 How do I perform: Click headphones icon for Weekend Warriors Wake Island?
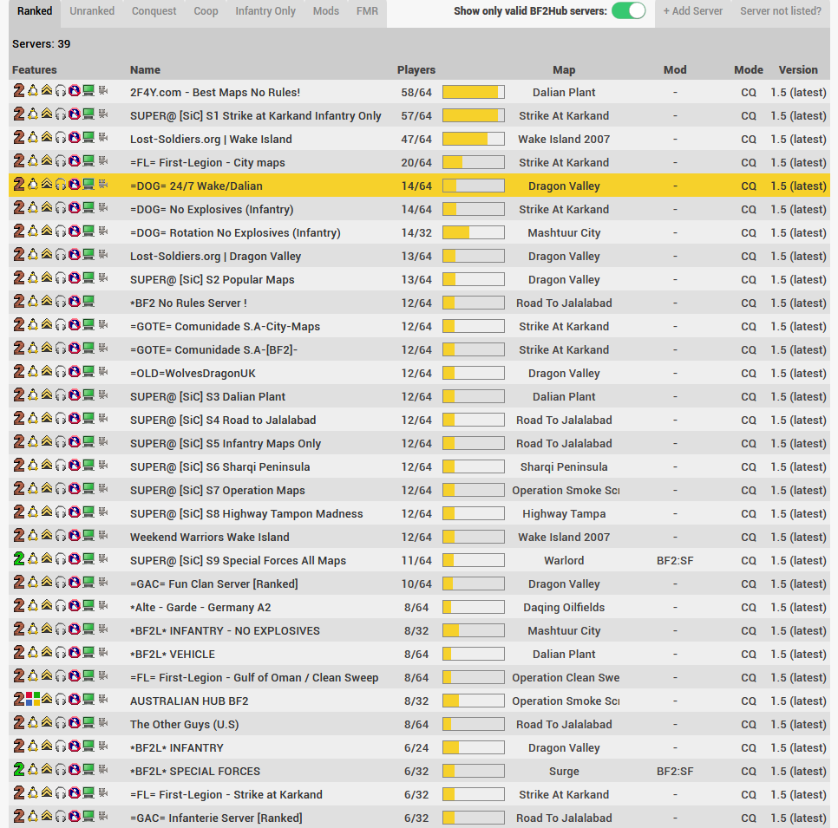tap(61, 537)
